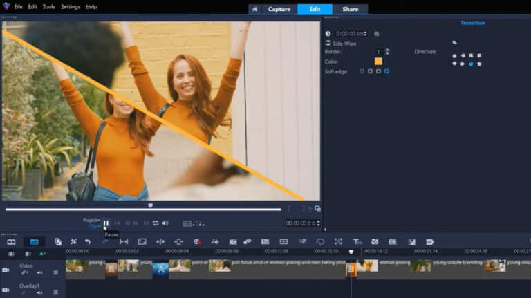Open the Time Remapping tool

[x=302, y=241]
